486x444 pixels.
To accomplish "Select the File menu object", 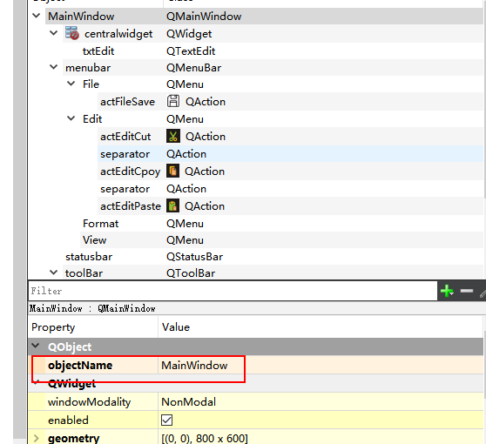I will (x=91, y=84).
